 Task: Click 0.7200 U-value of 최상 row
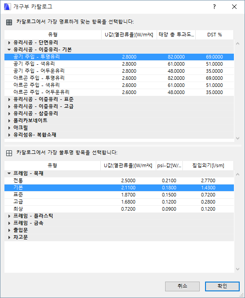click(x=128, y=209)
